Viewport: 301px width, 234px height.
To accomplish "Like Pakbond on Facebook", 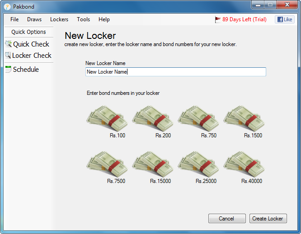I will pyautogui.click(x=285, y=19).
